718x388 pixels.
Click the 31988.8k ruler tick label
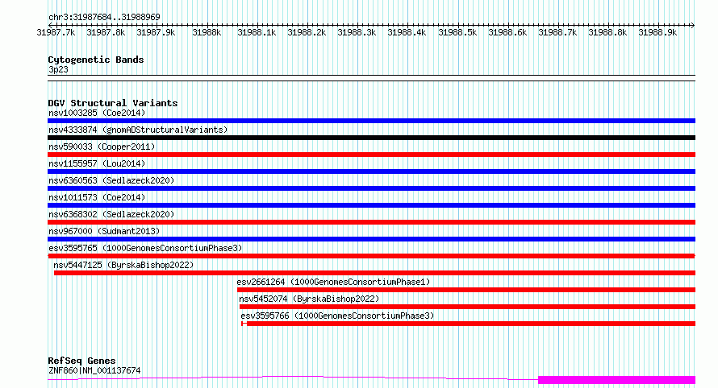tap(607, 33)
